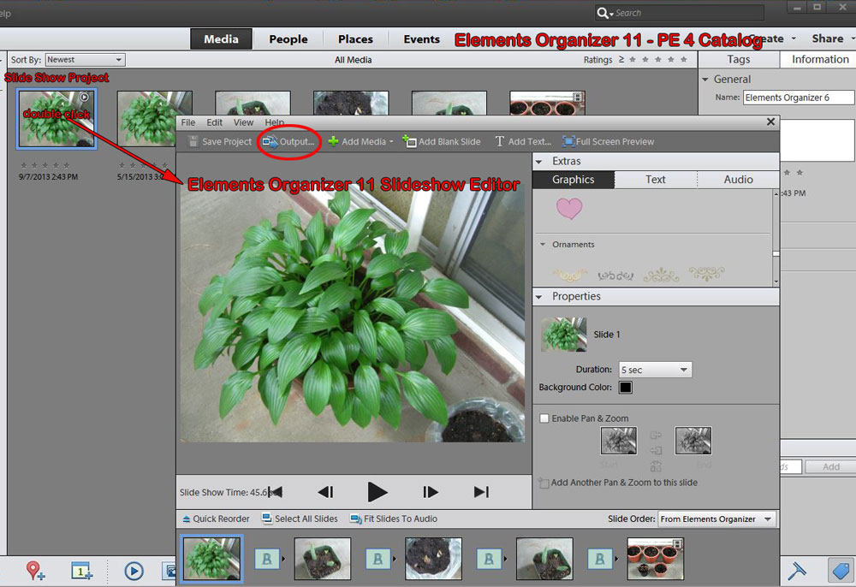The height and width of the screenshot is (587, 856).
Task: Switch to the Text extras tab
Action: pos(656,180)
